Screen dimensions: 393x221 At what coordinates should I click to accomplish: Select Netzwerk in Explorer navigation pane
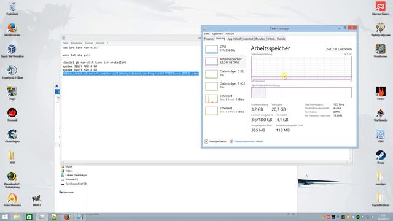(x=66, y=192)
